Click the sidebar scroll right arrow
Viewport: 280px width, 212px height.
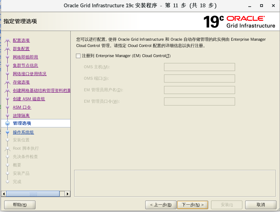[67, 194]
